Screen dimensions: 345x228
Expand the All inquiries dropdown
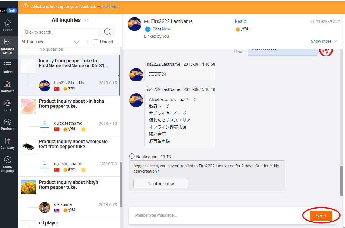[70, 20]
